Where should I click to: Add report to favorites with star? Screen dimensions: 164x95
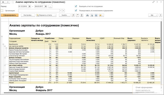click(x=13, y=2)
